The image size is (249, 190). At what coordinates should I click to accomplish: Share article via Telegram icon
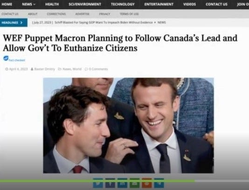(x=159, y=183)
